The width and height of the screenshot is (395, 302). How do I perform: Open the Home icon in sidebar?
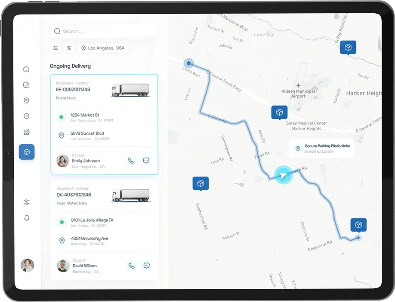point(26,69)
